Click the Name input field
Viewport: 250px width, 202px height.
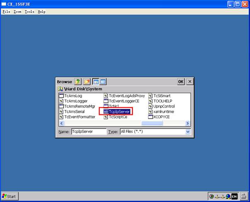click(88, 131)
